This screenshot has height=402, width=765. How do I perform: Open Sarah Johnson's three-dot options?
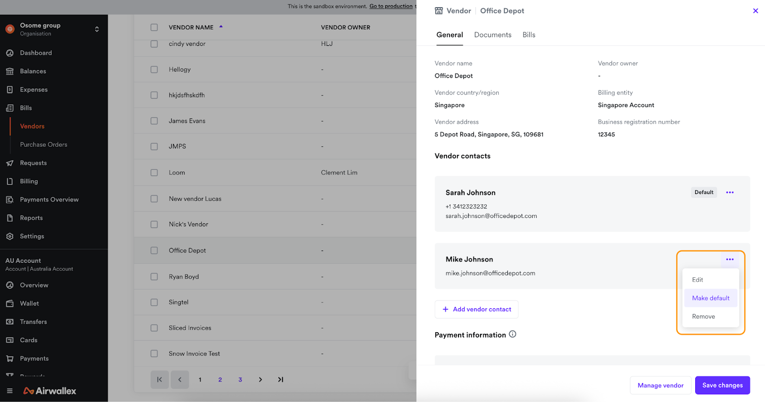click(730, 193)
